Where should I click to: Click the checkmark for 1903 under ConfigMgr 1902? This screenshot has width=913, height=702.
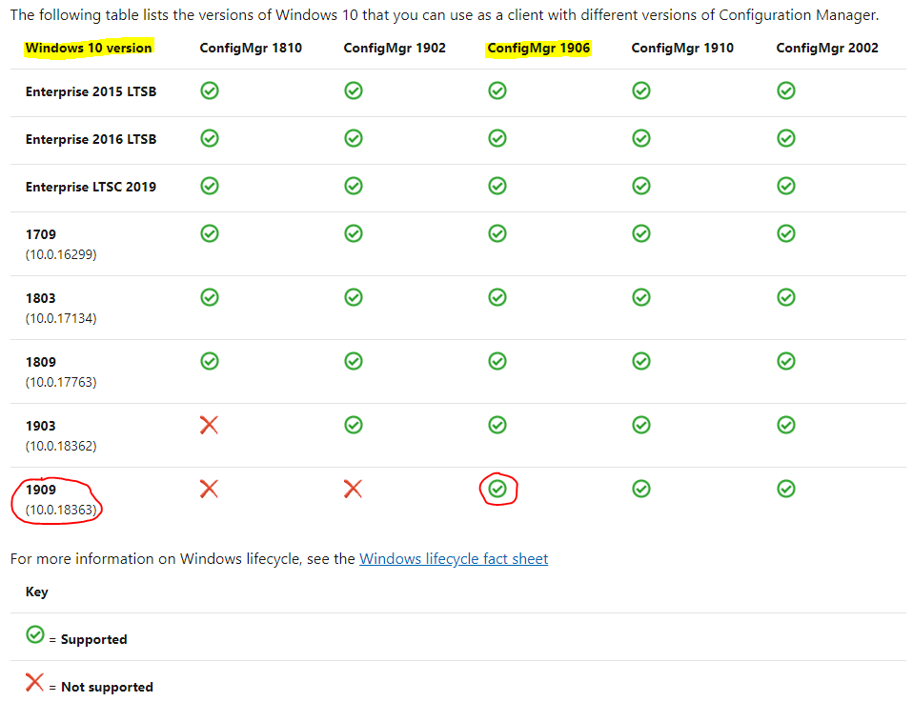353,425
